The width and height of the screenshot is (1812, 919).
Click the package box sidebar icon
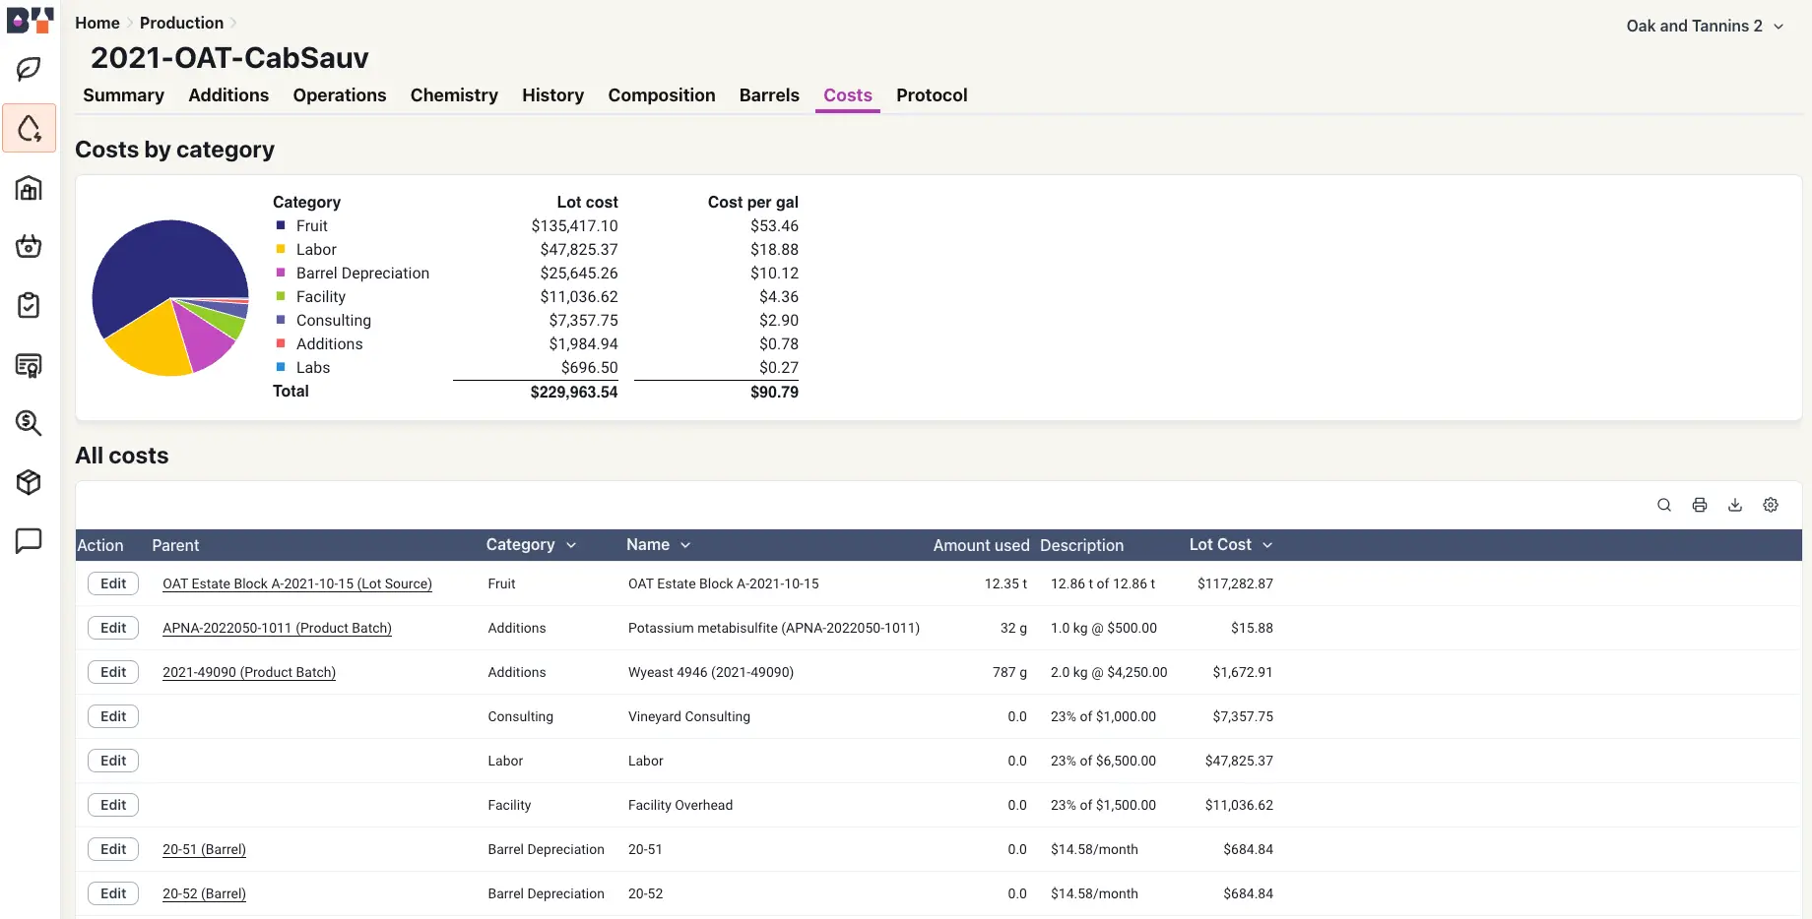pos(29,482)
